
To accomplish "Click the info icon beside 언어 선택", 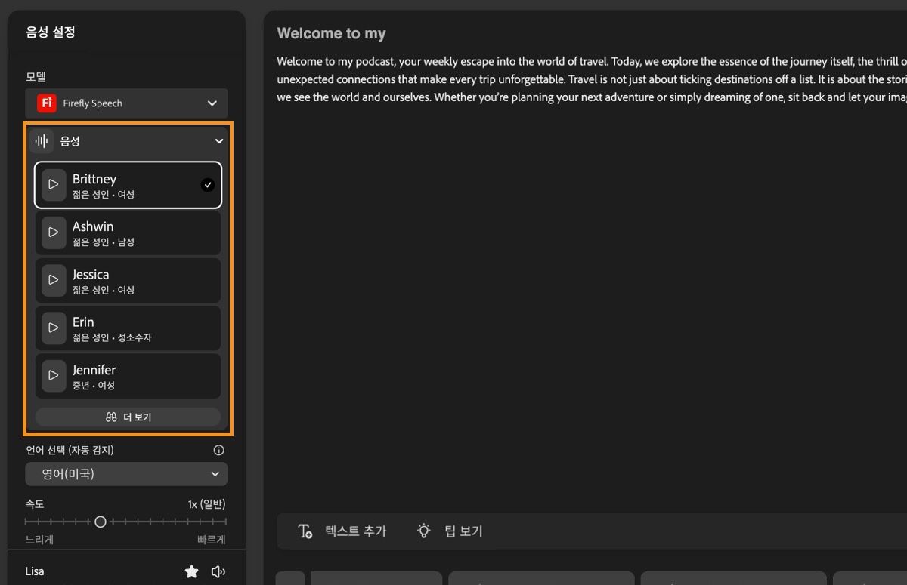I will pos(219,451).
